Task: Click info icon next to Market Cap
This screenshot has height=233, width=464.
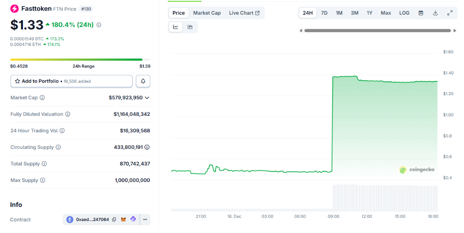Action: click(x=42, y=98)
